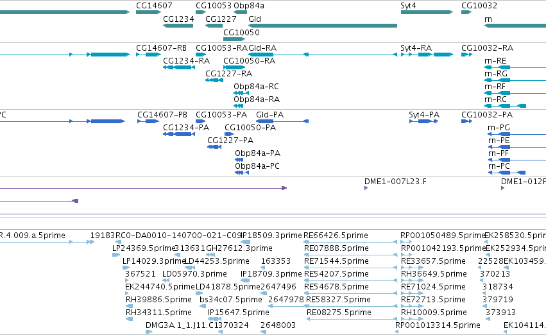546x335 pixels.
Task: Click the Syt4 gene label
Action: point(408,6)
